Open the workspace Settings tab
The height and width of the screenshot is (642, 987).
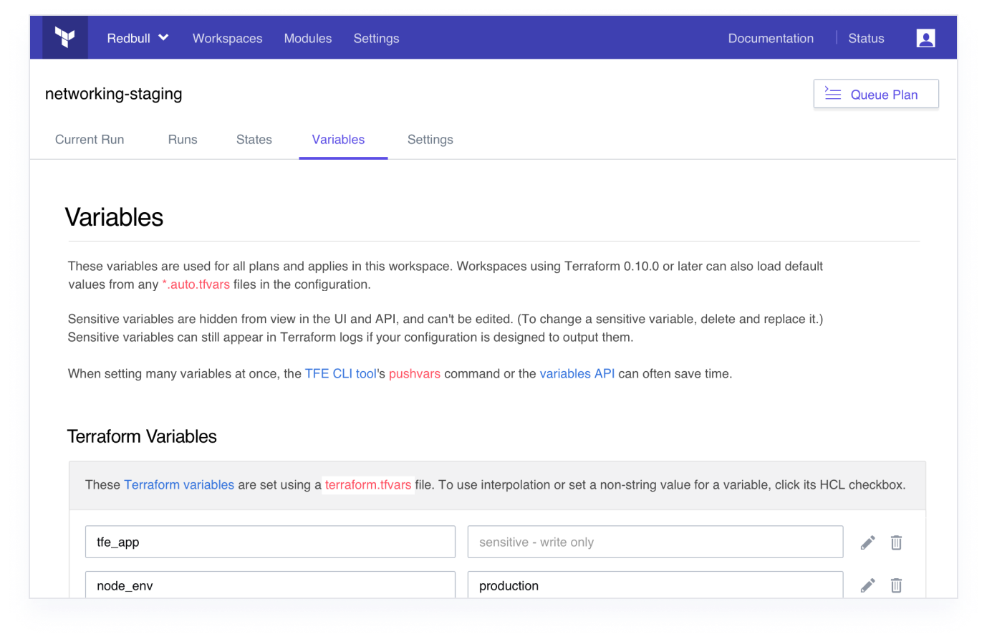(x=430, y=140)
